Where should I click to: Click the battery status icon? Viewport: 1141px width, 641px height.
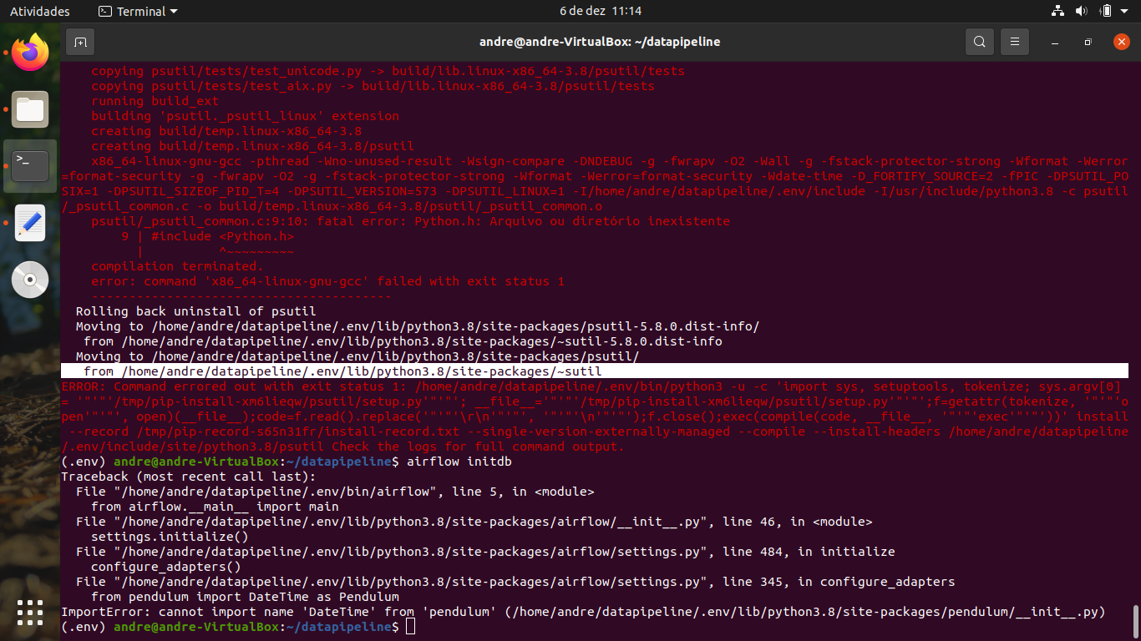point(1106,12)
